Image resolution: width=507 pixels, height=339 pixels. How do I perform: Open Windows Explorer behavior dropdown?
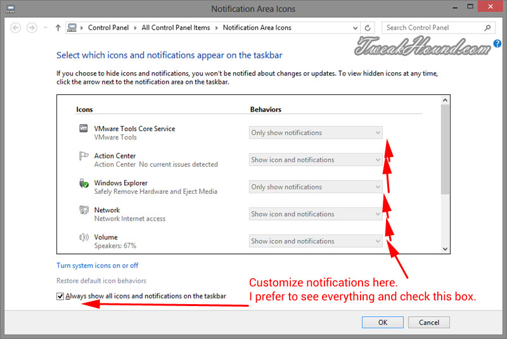[316, 187]
